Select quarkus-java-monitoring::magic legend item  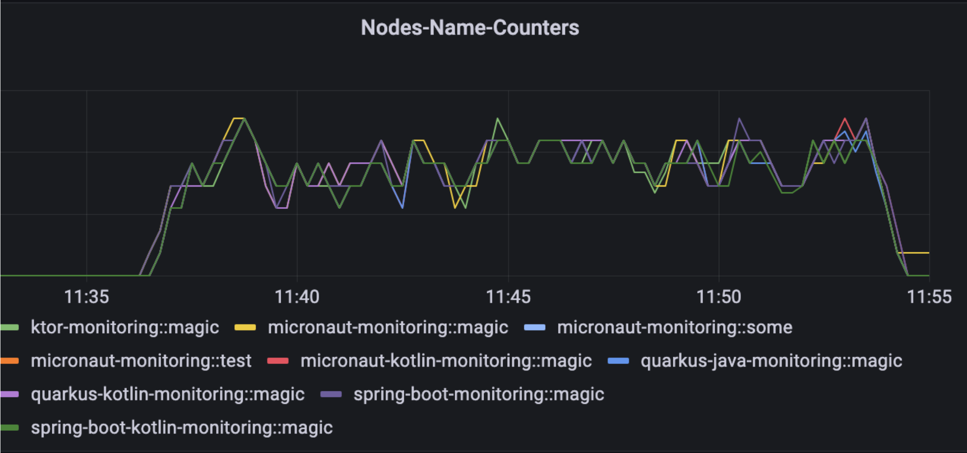coord(771,360)
